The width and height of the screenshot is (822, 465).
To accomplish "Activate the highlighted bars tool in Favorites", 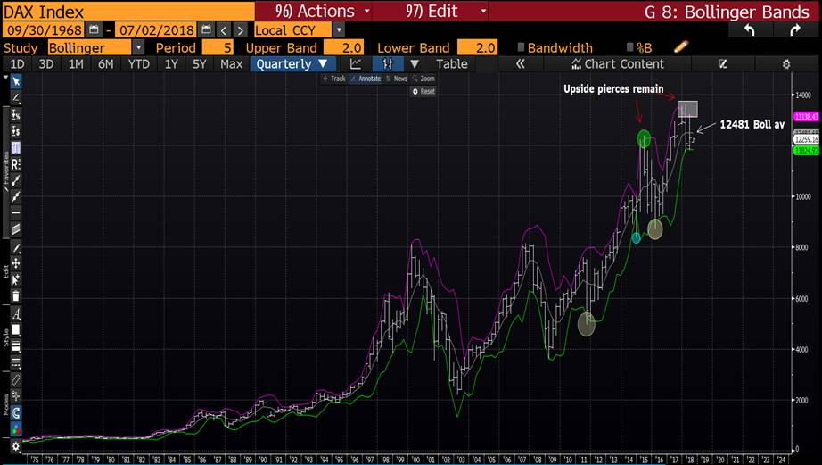I will tap(16, 147).
